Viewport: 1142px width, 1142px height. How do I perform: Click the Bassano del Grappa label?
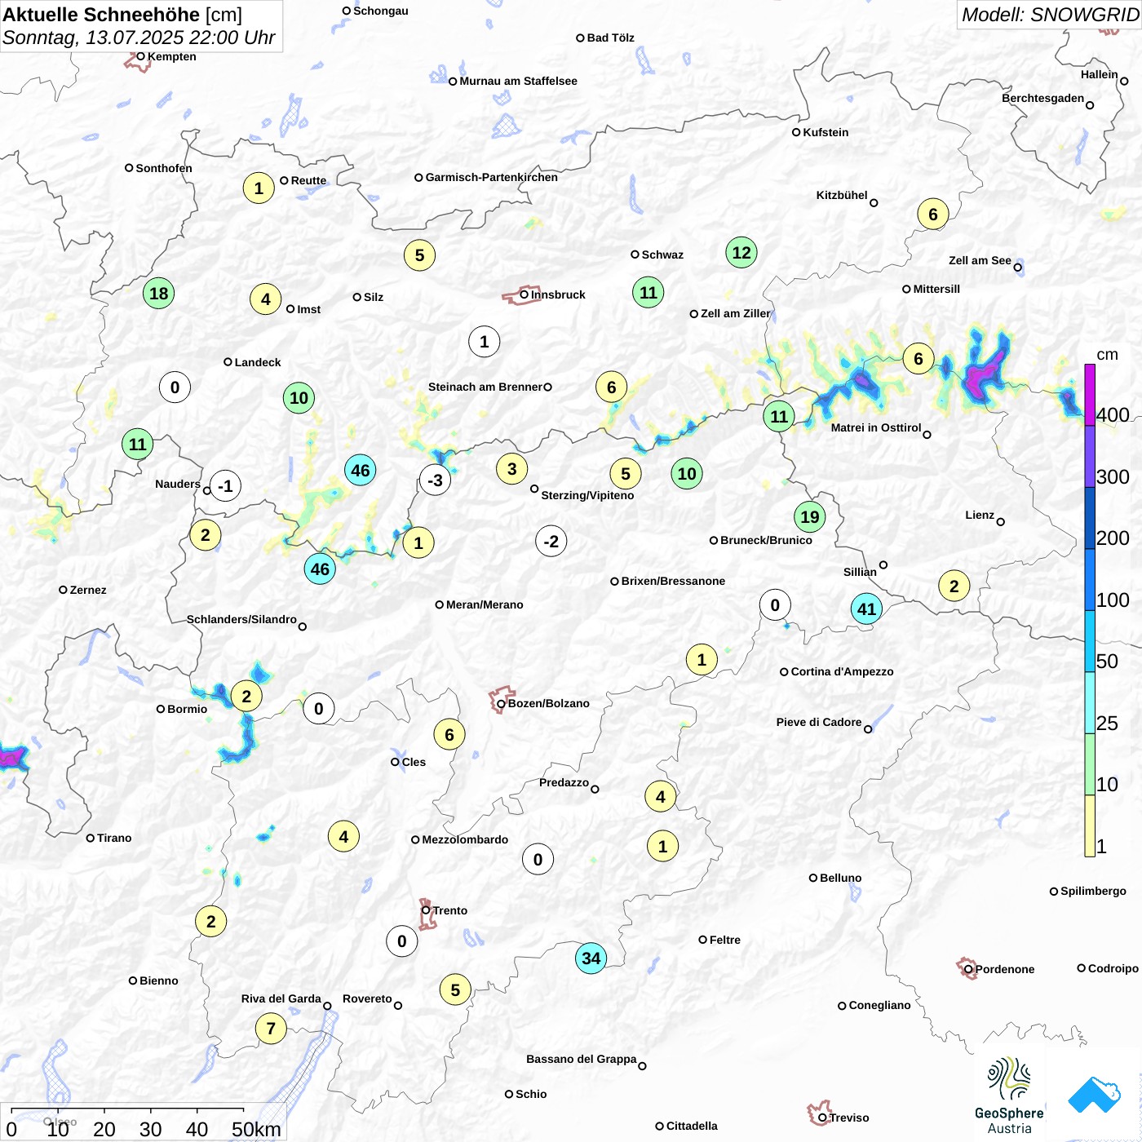582,1059
